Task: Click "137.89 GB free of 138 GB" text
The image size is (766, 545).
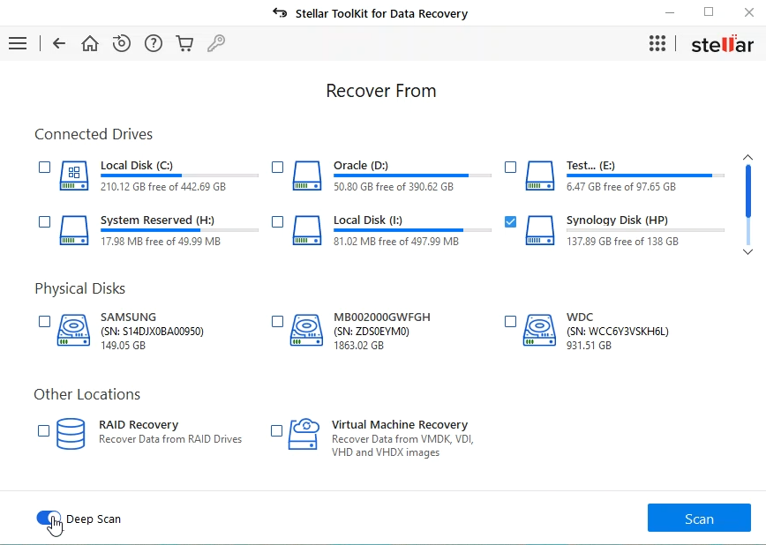Action: (622, 242)
